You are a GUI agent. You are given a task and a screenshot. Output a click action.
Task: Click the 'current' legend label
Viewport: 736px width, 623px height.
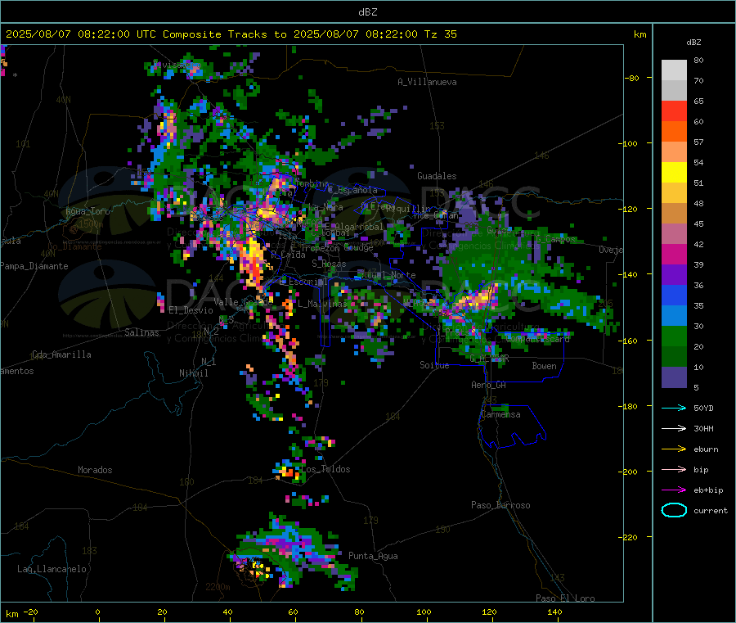tap(711, 511)
